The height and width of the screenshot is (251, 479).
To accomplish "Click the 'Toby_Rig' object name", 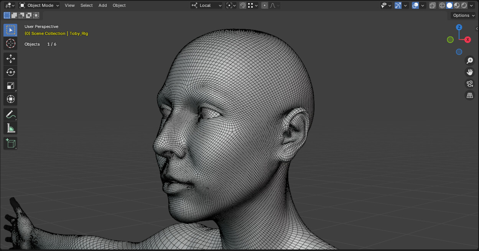I will (x=79, y=33).
